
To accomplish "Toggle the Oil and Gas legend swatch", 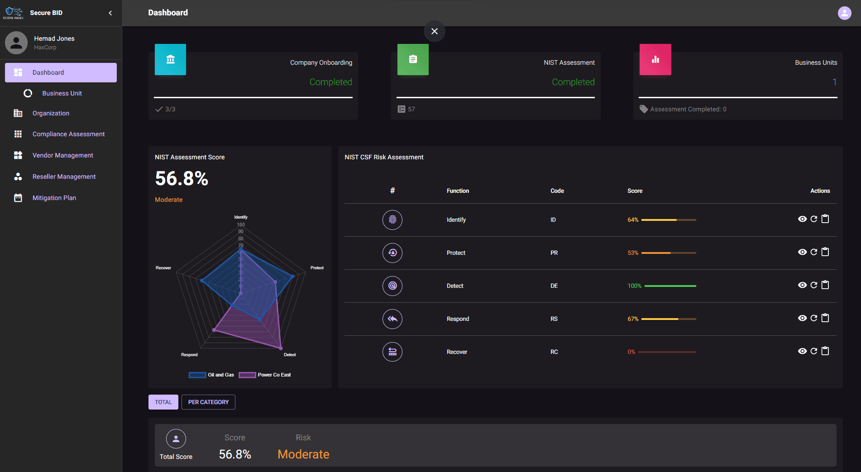I will (x=197, y=375).
